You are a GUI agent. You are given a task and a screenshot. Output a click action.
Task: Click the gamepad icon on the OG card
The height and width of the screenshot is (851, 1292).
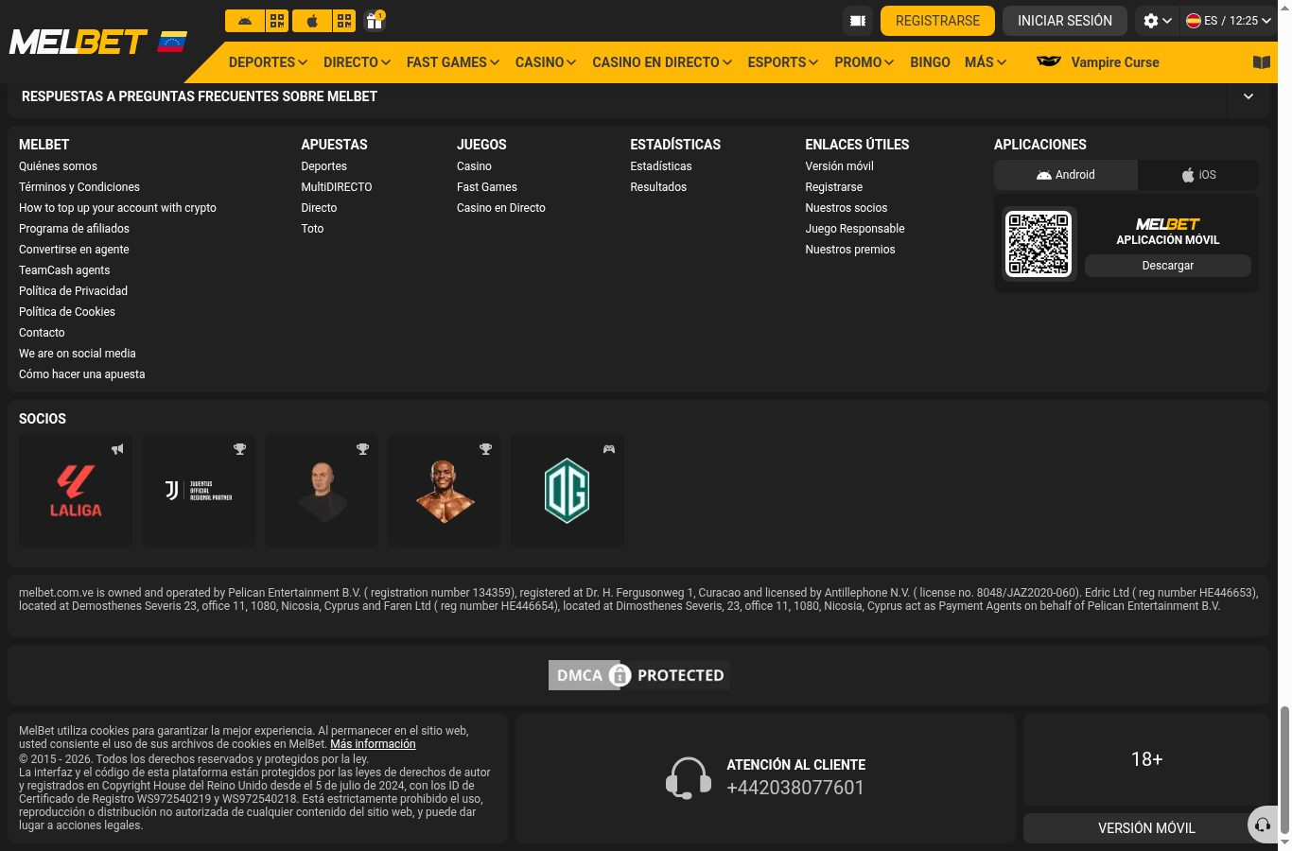[609, 449]
